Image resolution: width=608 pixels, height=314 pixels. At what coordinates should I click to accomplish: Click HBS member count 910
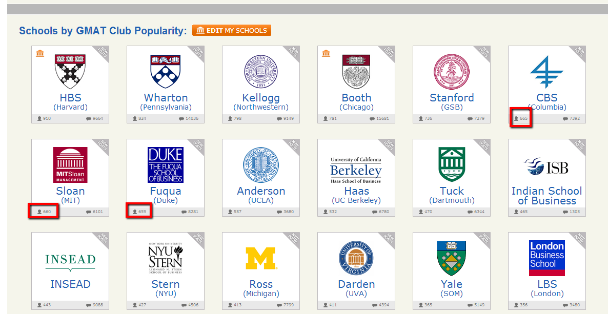point(45,118)
